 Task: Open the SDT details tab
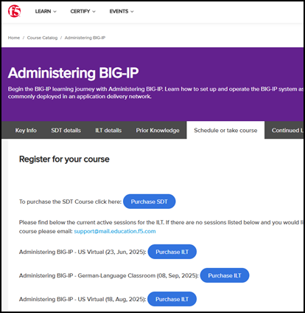[66, 130]
